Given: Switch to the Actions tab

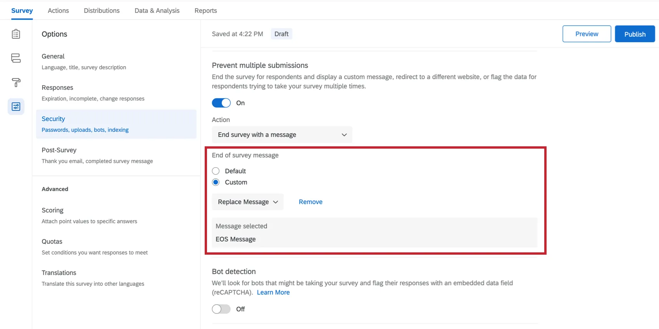Looking at the screenshot, I should 58,11.
